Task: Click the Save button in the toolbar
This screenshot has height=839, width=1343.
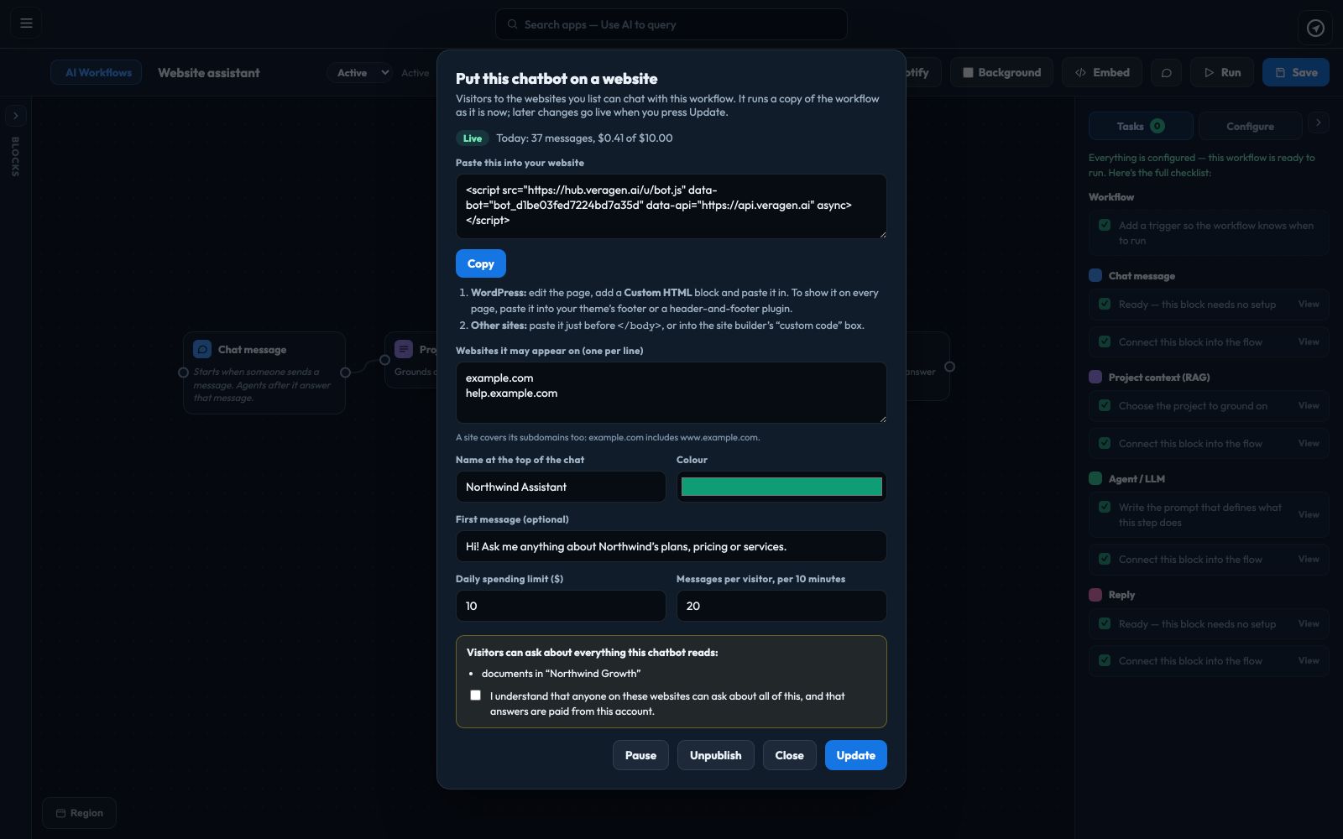Action: pos(1296,73)
